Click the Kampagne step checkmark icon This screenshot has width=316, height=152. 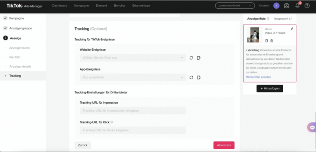pos(5,18)
